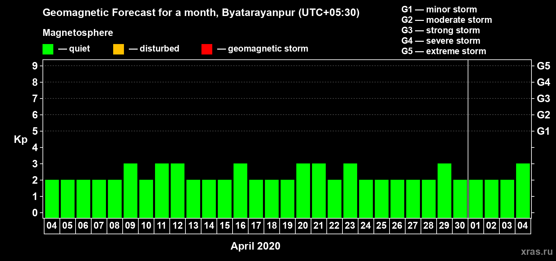Click the red geomagnetic storm legend swatch

coord(207,49)
